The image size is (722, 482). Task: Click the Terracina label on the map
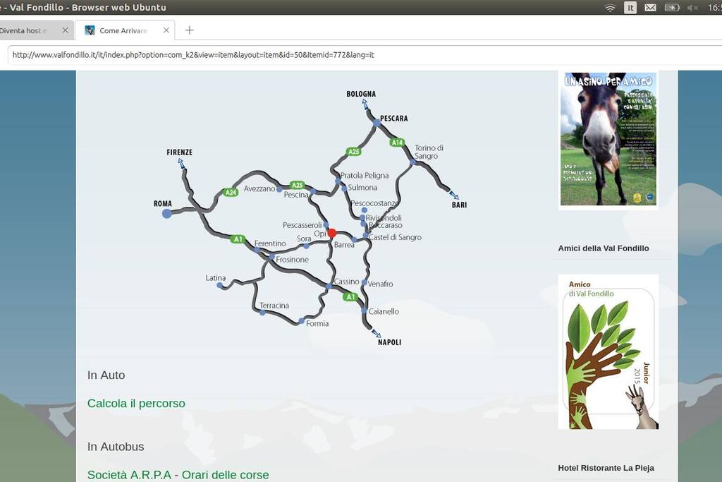pyautogui.click(x=274, y=306)
